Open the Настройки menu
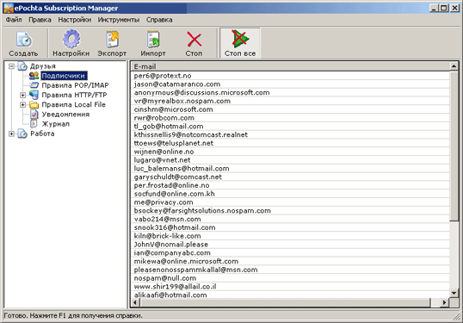The width and height of the screenshot is (463, 323). (74, 20)
